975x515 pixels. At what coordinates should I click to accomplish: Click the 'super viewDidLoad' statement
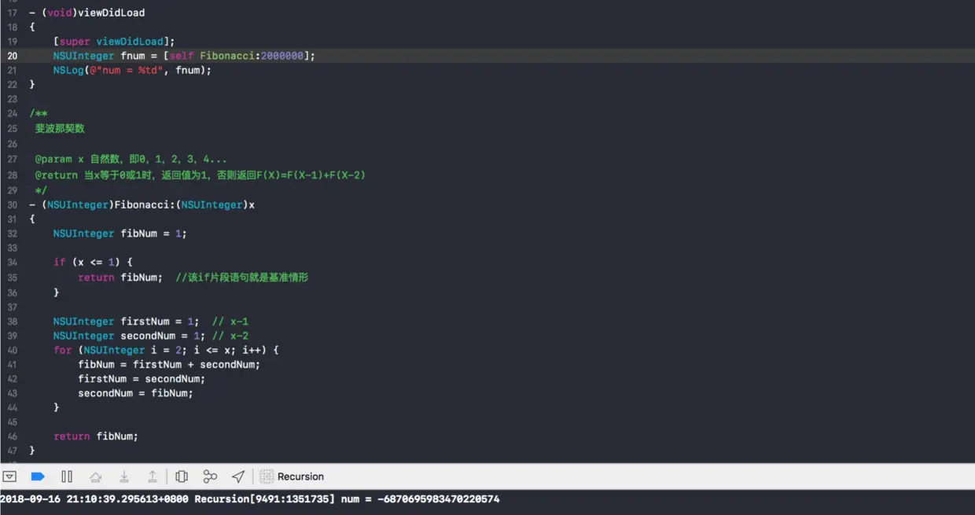coord(114,41)
